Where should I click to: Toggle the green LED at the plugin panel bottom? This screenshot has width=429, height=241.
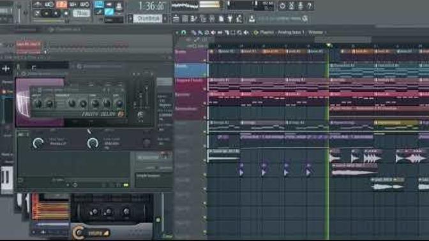point(126,186)
